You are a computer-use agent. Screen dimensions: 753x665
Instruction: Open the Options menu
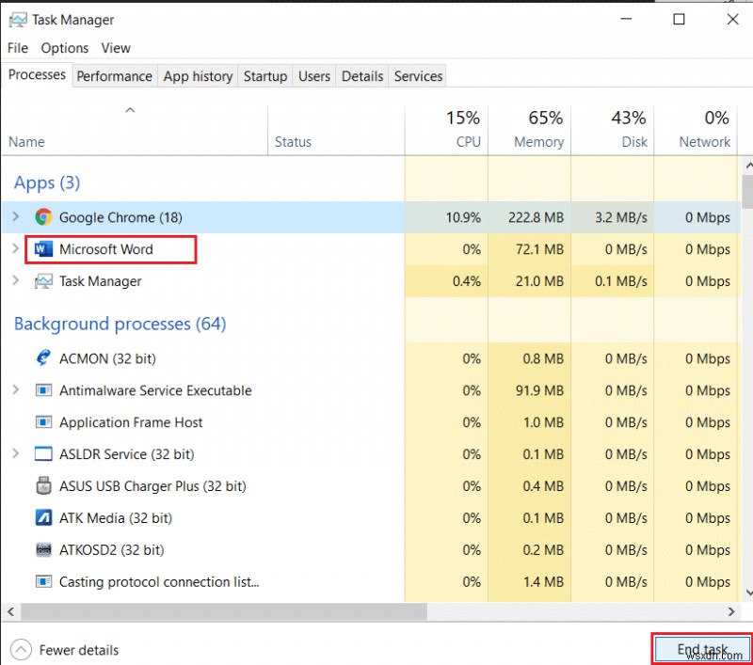[65, 48]
